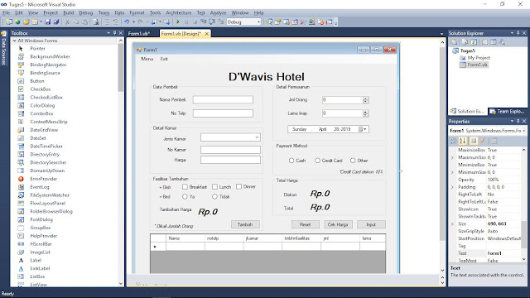Click the View Code icon in Solution Explorer
Screen dimensions: 530x298
[484, 42]
